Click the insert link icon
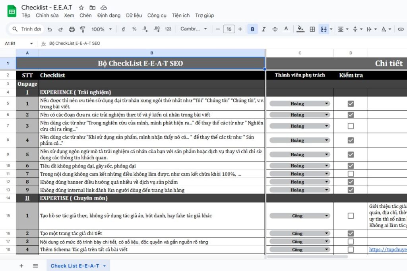Image resolution: width=407 pixels, height=271 pixels. click(x=401, y=29)
